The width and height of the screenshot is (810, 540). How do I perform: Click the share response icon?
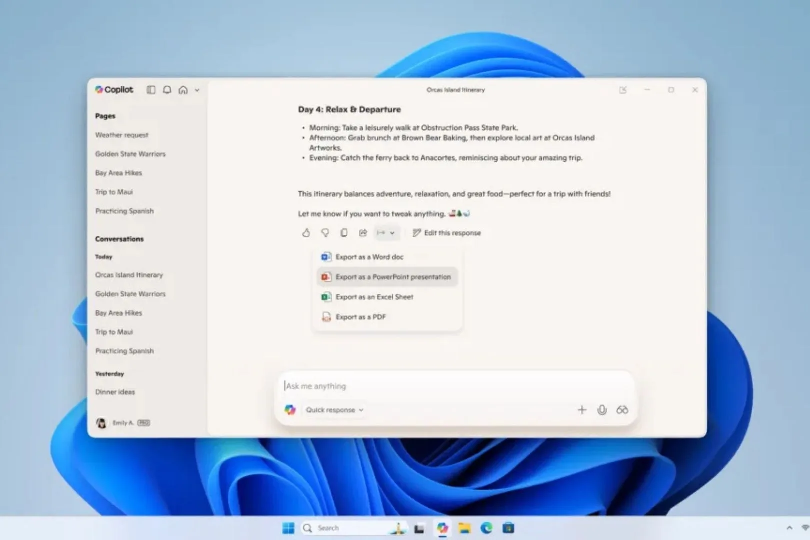pos(363,233)
